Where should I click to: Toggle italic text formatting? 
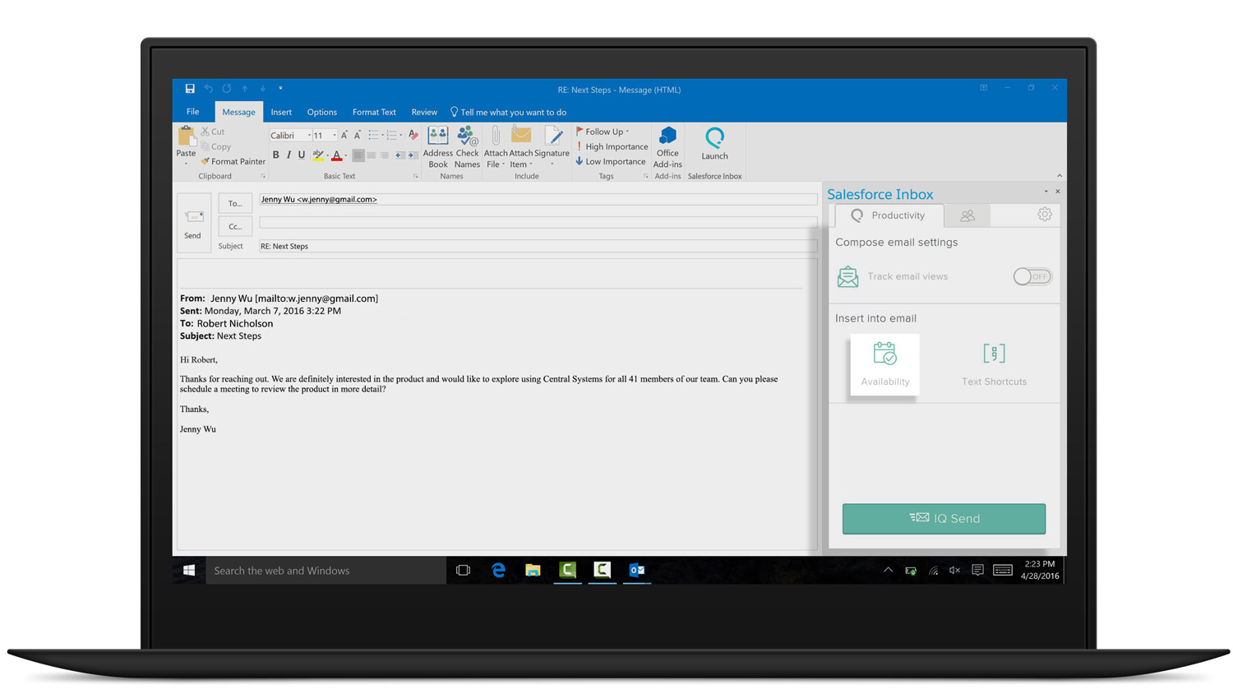pos(289,155)
